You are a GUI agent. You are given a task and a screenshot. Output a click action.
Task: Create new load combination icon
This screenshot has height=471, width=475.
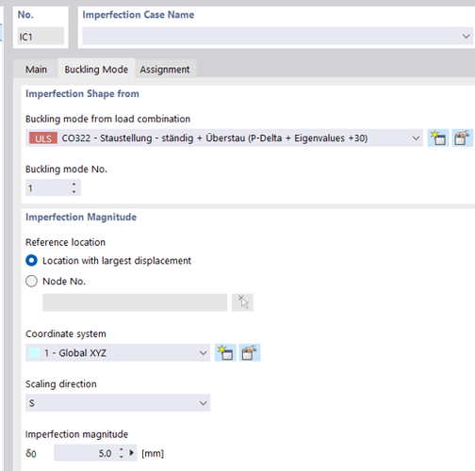(438, 138)
